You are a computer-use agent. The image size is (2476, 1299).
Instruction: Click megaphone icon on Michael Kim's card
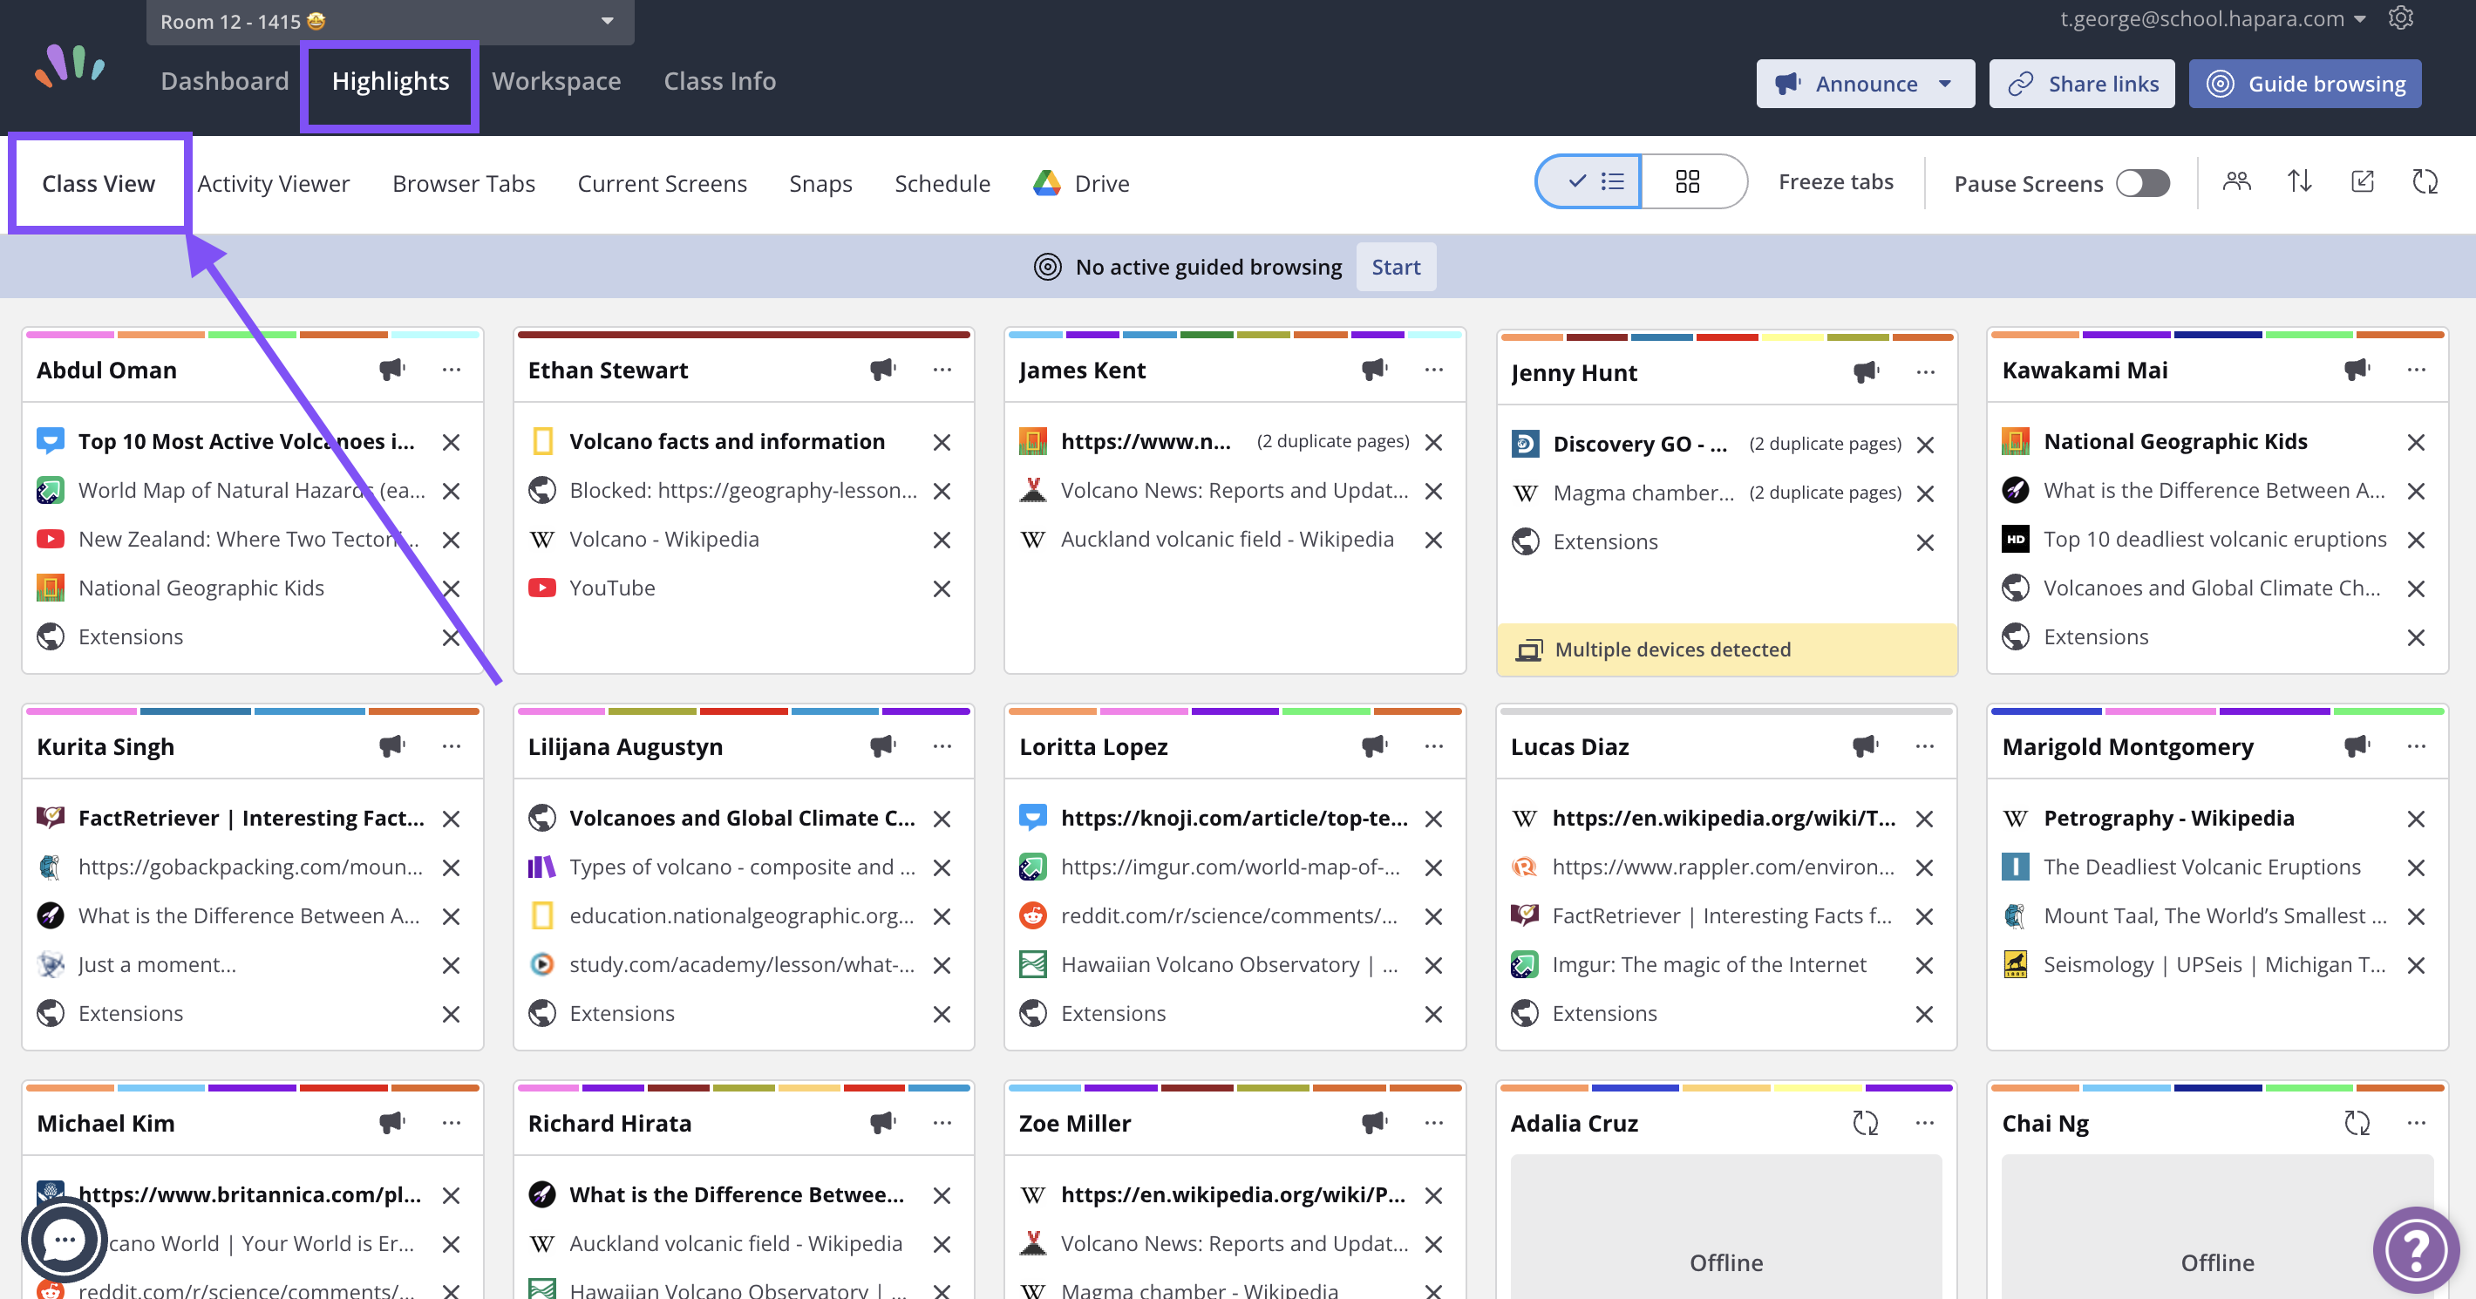click(x=391, y=1122)
